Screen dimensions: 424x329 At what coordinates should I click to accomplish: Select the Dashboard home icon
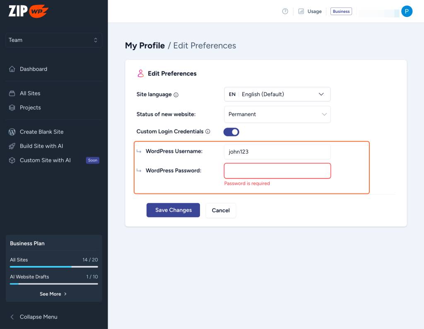click(x=12, y=69)
